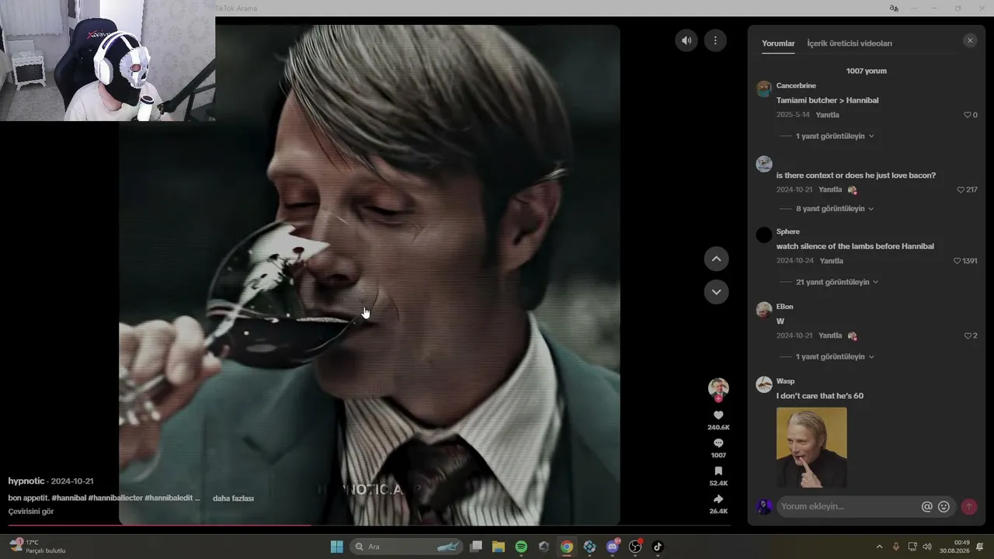Open Spotify from the taskbar

pyautogui.click(x=521, y=547)
